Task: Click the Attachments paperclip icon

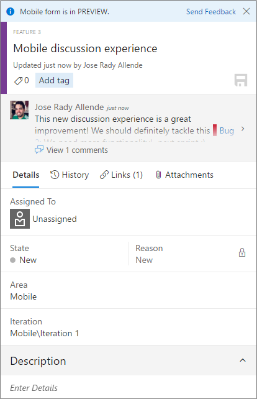Action: coord(158,175)
